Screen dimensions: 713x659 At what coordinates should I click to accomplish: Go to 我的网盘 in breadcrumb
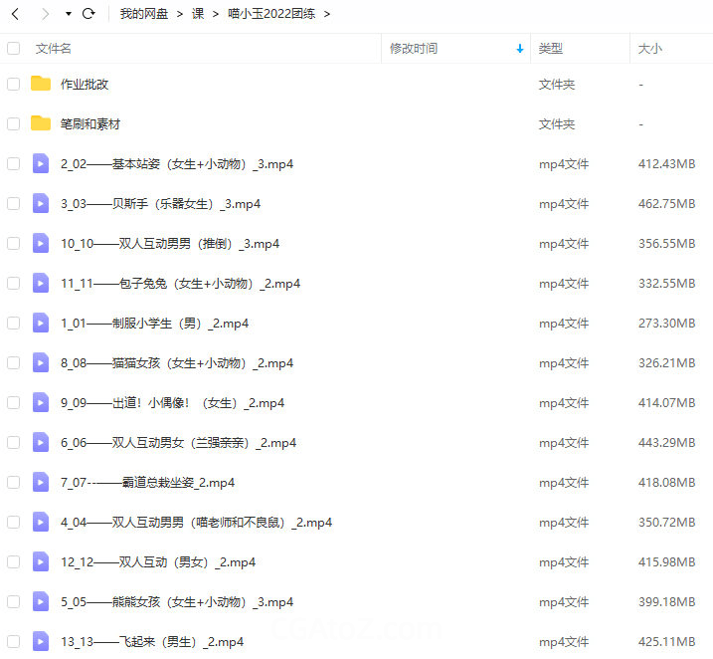[x=143, y=14]
